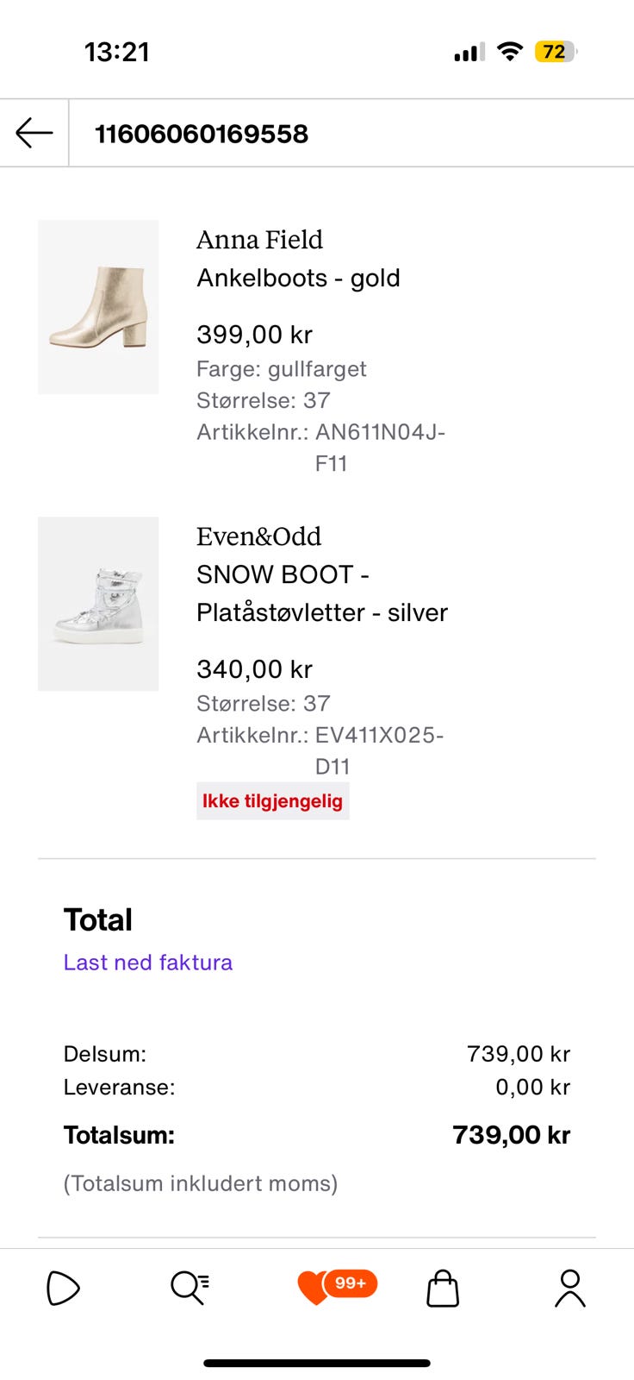Tap the Ikke tilgjengelig label
This screenshot has width=634, height=1380.
click(272, 801)
